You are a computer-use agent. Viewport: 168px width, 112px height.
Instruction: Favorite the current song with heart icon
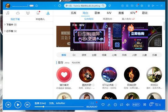(x=103, y=105)
